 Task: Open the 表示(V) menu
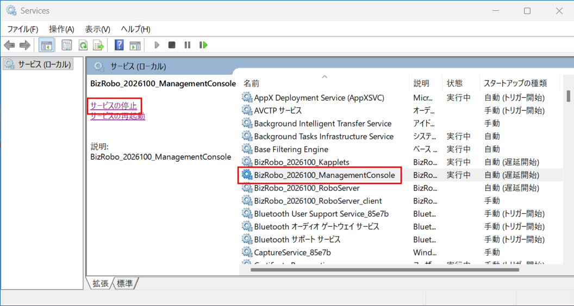point(97,29)
